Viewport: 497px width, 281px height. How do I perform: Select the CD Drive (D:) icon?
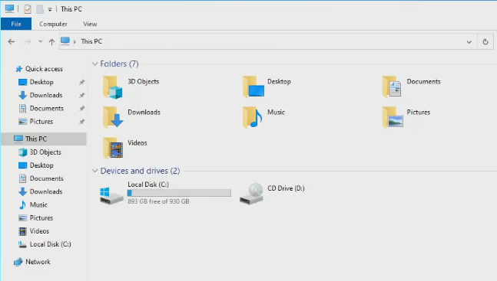(252, 194)
